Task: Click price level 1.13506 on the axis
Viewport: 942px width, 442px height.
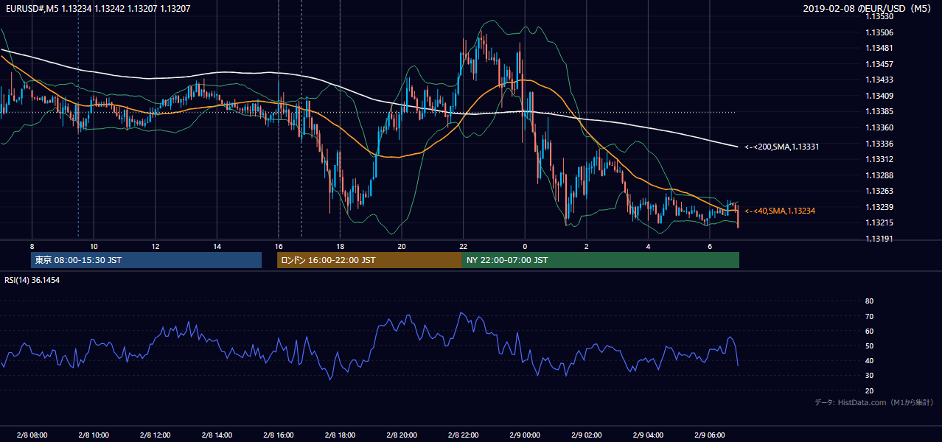Action: click(879, 32)
